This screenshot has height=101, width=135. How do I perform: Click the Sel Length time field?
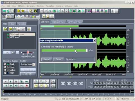pos(127,83)
